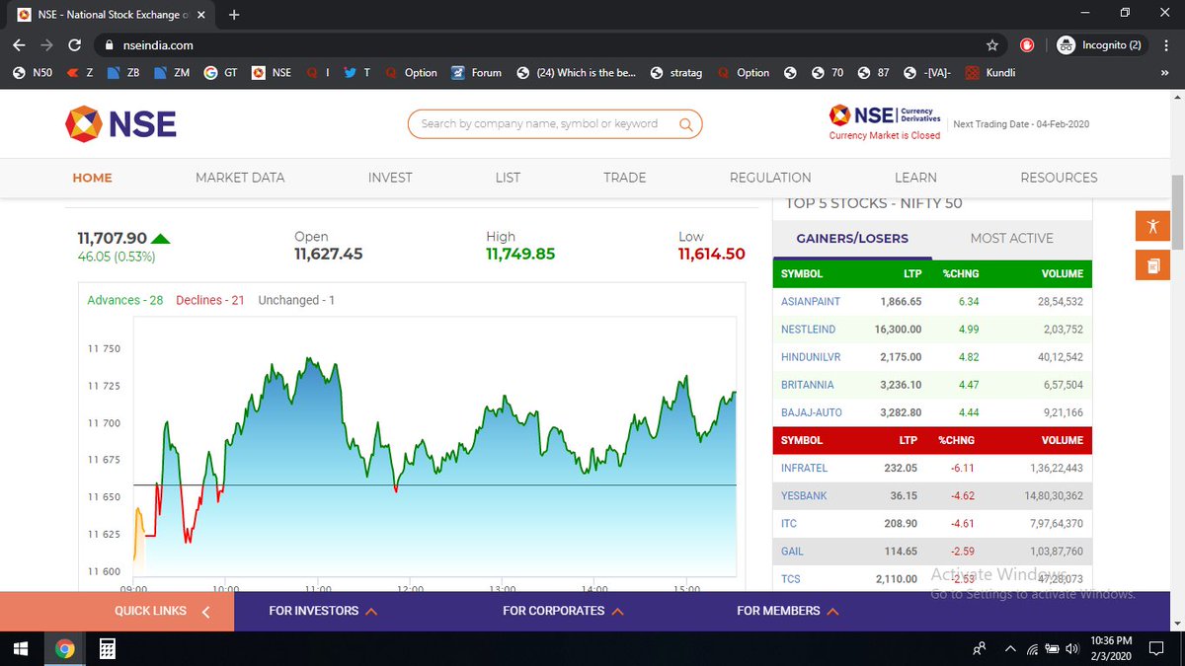Open the INFRATEL stock link
The height and width of the screenshot is (666, 1185).
pos(804,469)
